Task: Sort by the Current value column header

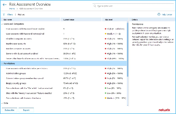Action: click(x=81, y=20)
